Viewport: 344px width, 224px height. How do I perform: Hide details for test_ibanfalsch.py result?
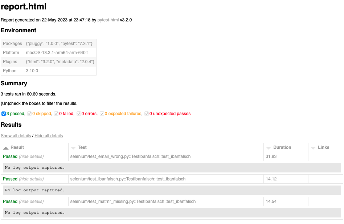click(31, 179)
